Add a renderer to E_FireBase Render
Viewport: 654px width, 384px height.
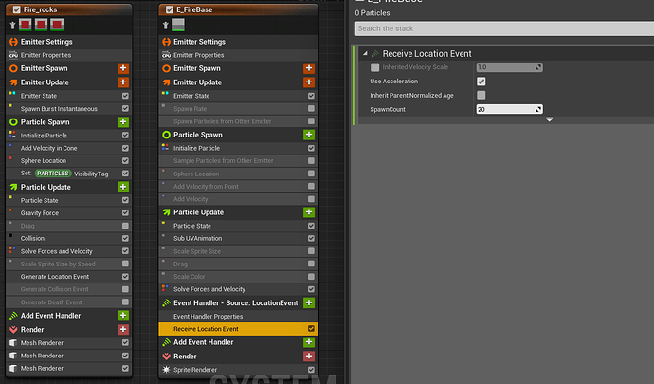309,357
